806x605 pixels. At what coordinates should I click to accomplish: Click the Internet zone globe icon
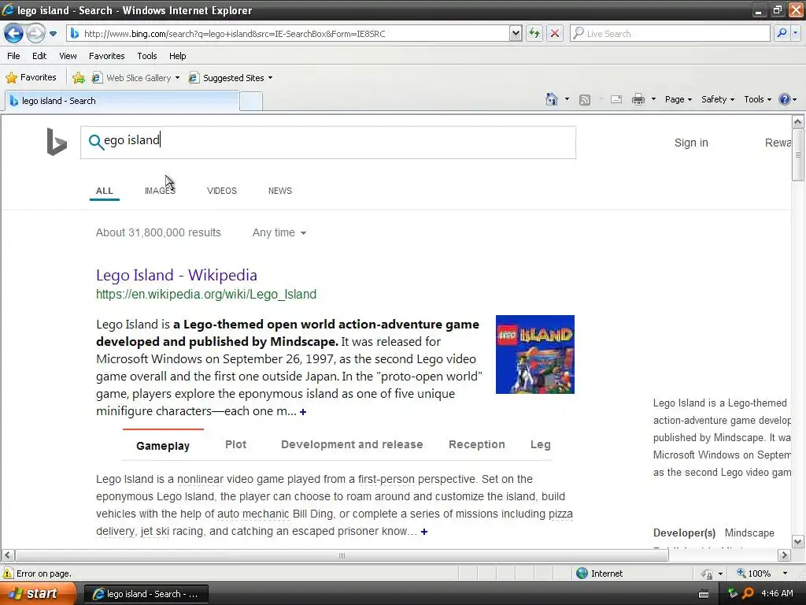tap(582, 573)
